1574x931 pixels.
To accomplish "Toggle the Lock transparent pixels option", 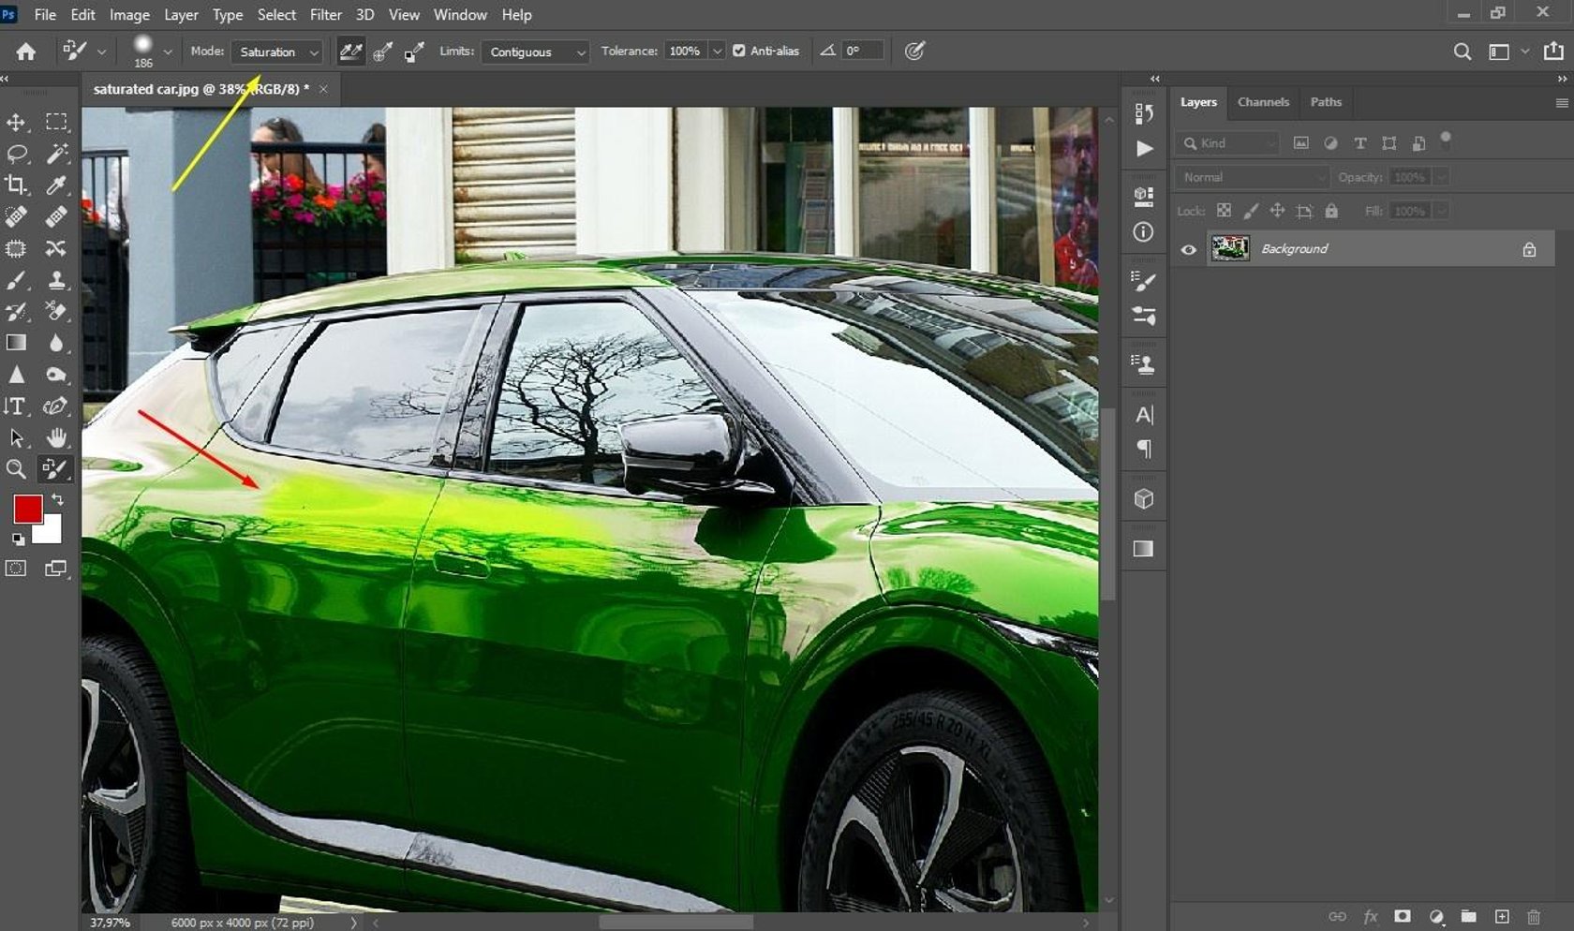I will click(x=1224, y=211).
